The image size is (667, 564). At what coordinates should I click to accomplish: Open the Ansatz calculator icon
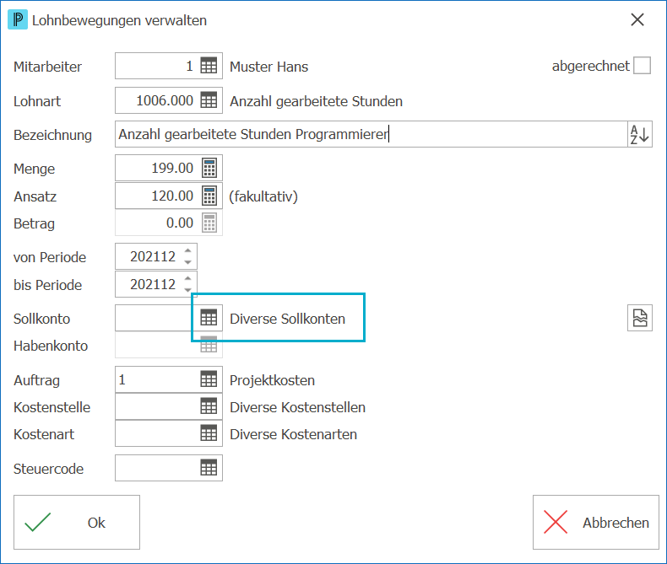pos(209,196)
